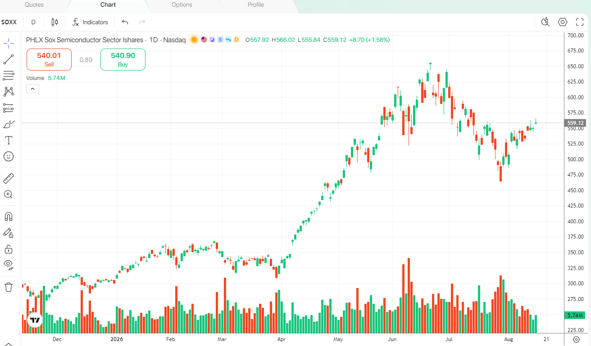The width and height of the screenshot is (591, 346).
Task: Click the volume axis label 5.74M
Action: tap(575, 315)
